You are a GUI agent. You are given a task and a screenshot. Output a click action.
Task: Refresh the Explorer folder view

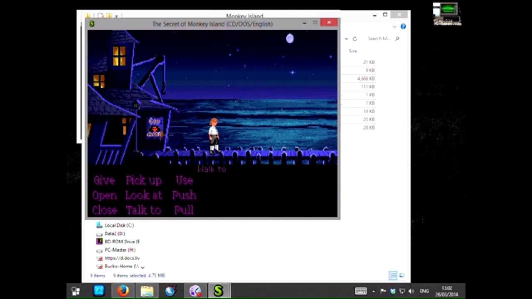pyautogui.click(x=355, y=39)
